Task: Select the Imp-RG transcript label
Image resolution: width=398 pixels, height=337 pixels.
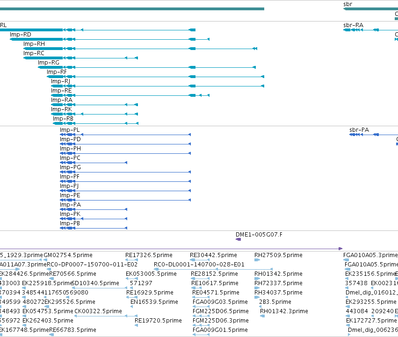Action: (49, 63)
